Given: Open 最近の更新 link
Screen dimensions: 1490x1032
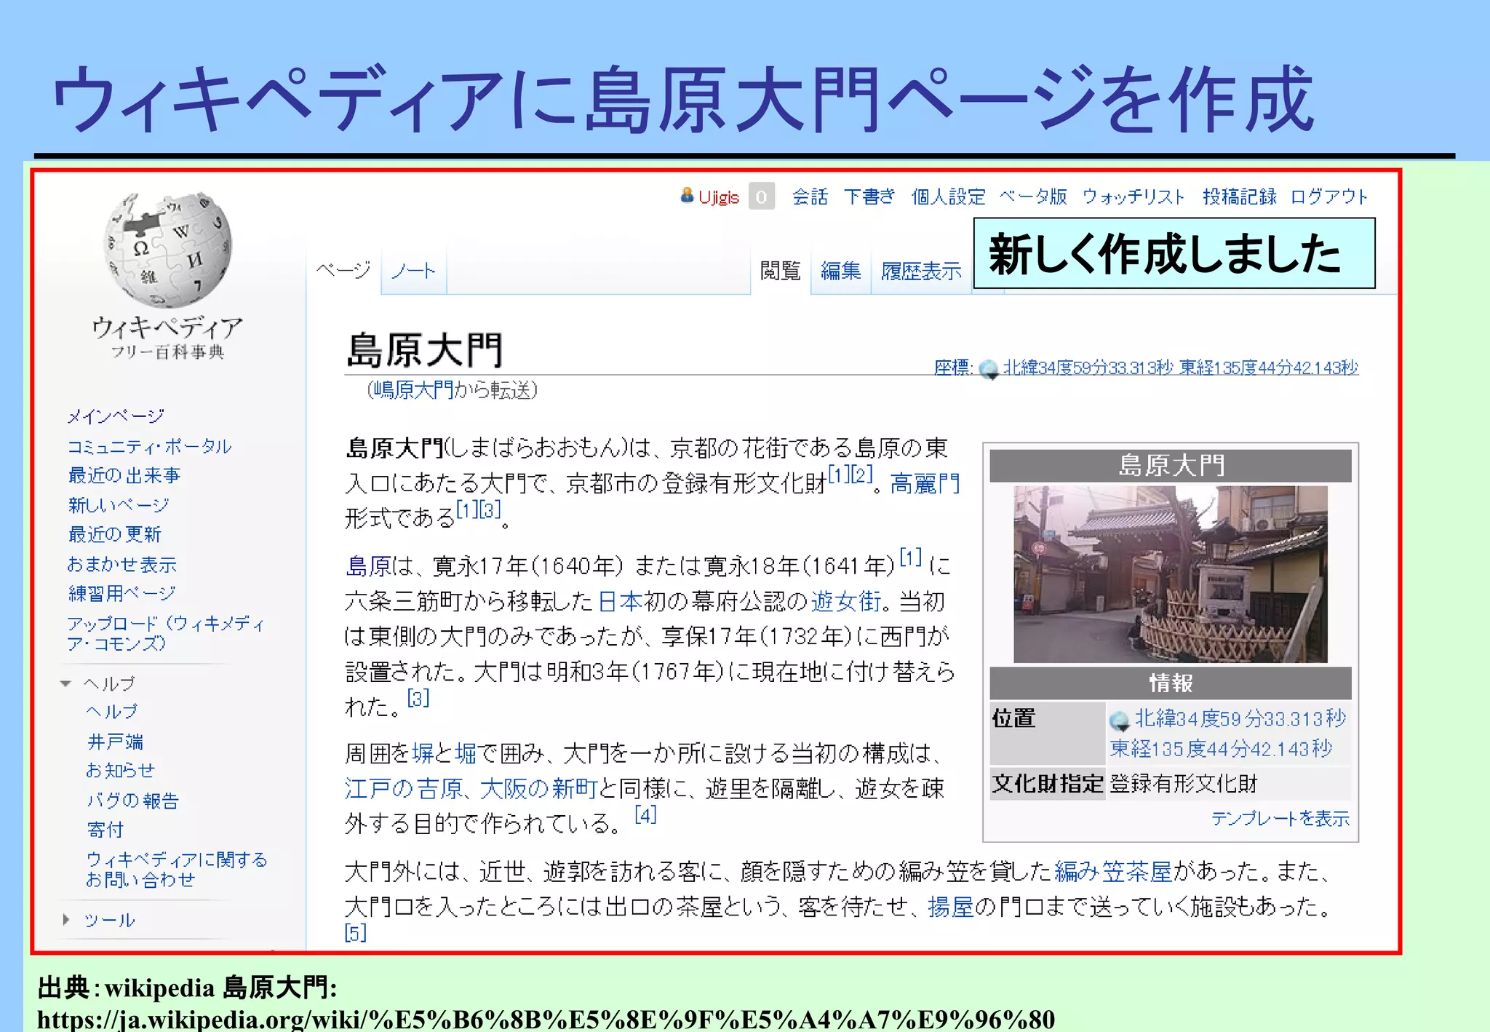Looking at the screenshot, I should point(114,534).
